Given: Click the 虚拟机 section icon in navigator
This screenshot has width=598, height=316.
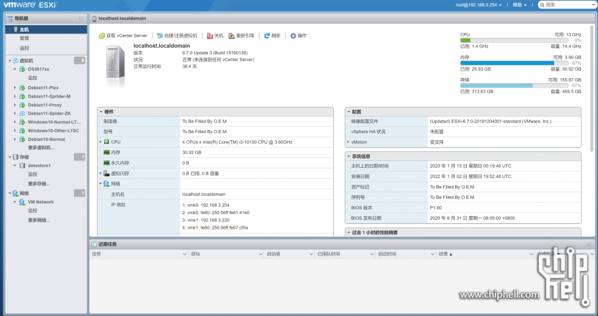Looking at the screenshot, I should [16, 60].
